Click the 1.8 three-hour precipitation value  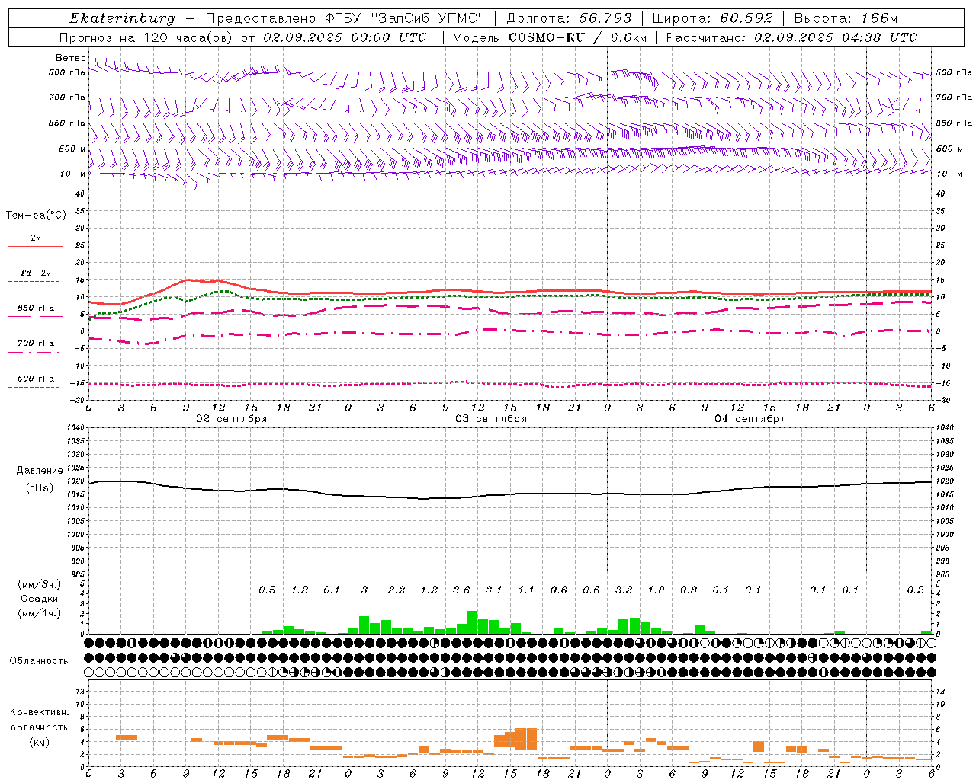click(x=656, y=590)
